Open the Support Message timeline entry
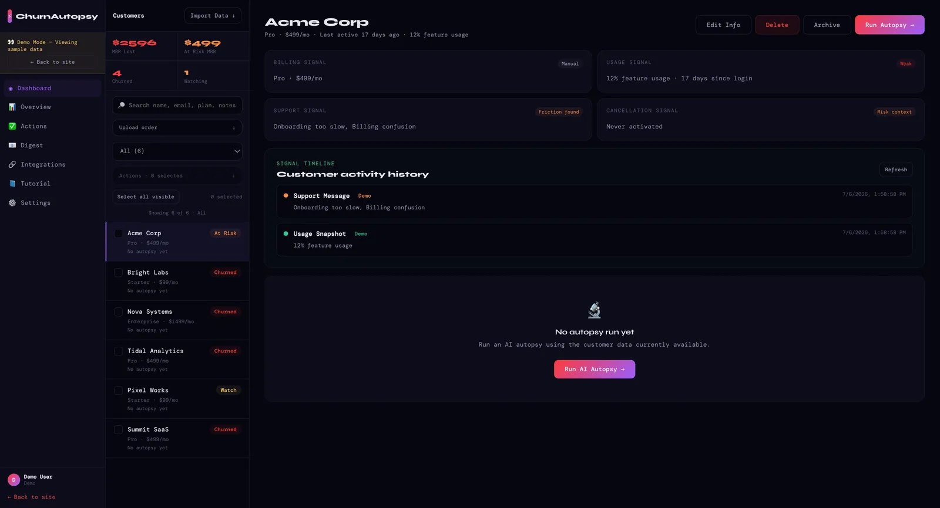940x508 pixels. [x=595, y=202]
